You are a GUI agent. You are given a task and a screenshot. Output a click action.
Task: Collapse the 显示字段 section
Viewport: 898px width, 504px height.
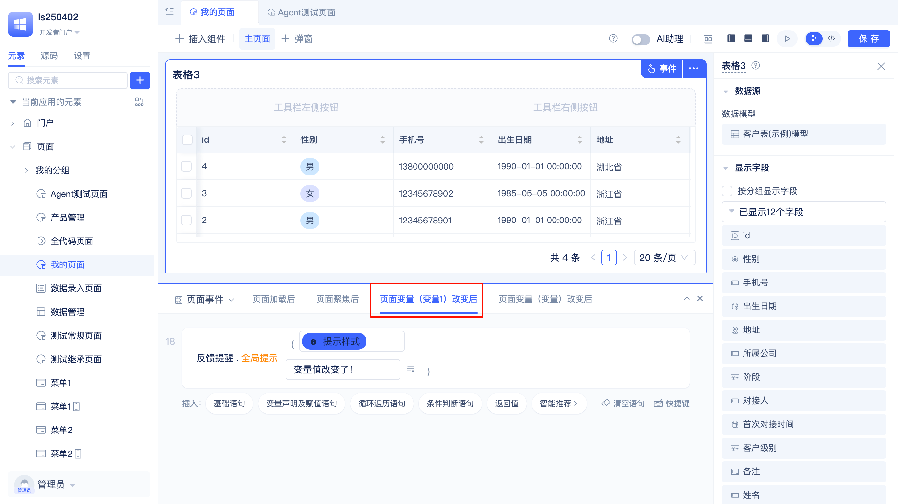[726, 168]
